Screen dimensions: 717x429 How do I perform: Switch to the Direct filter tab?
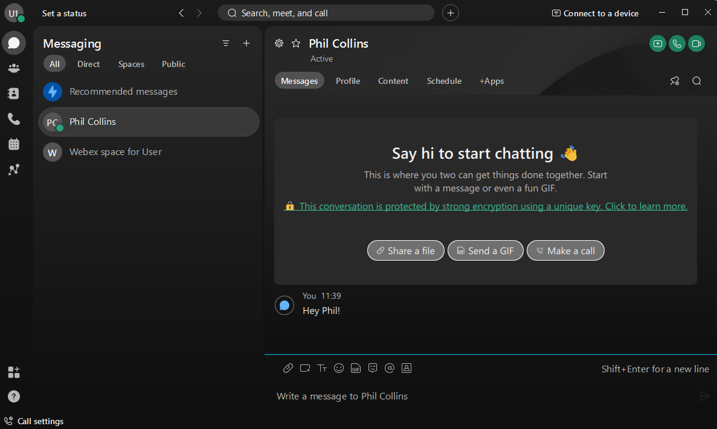pos(88,64)
